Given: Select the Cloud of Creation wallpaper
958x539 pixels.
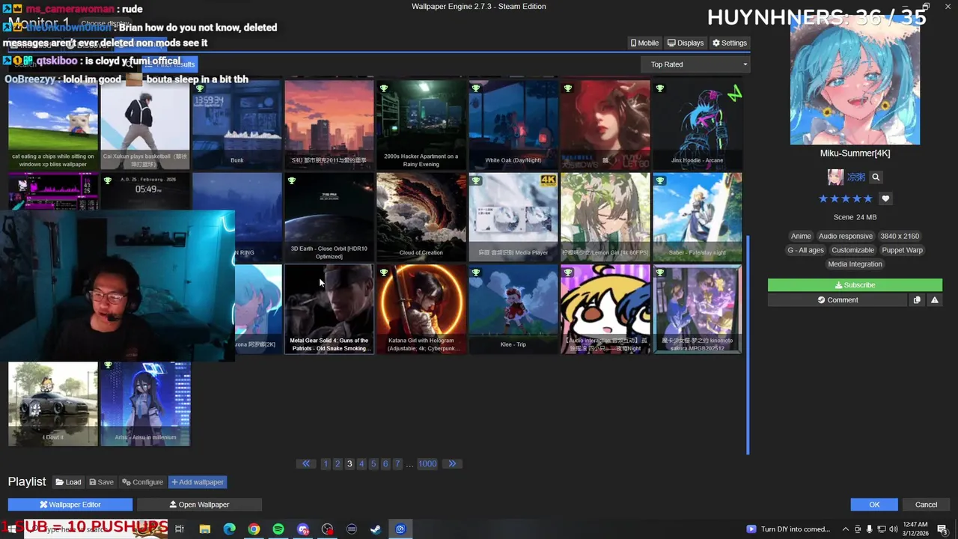Looking at the screenshot, I should pos(421,217).
